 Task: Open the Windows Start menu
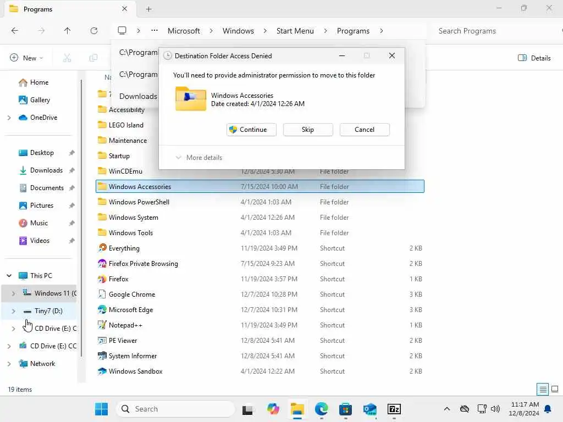click(x=102, y=409)
